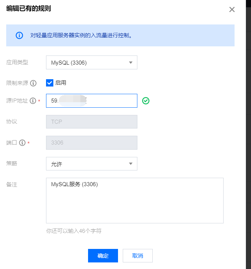The image size is (251, 269).
Task: Click the info icon in blue banner
Action: tap(19, 35)
